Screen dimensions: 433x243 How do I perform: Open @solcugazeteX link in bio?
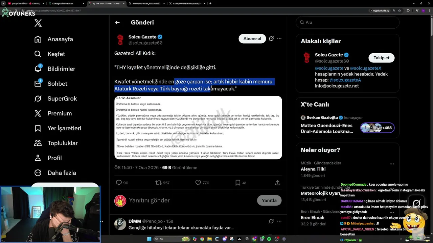[x=366, y=68]
